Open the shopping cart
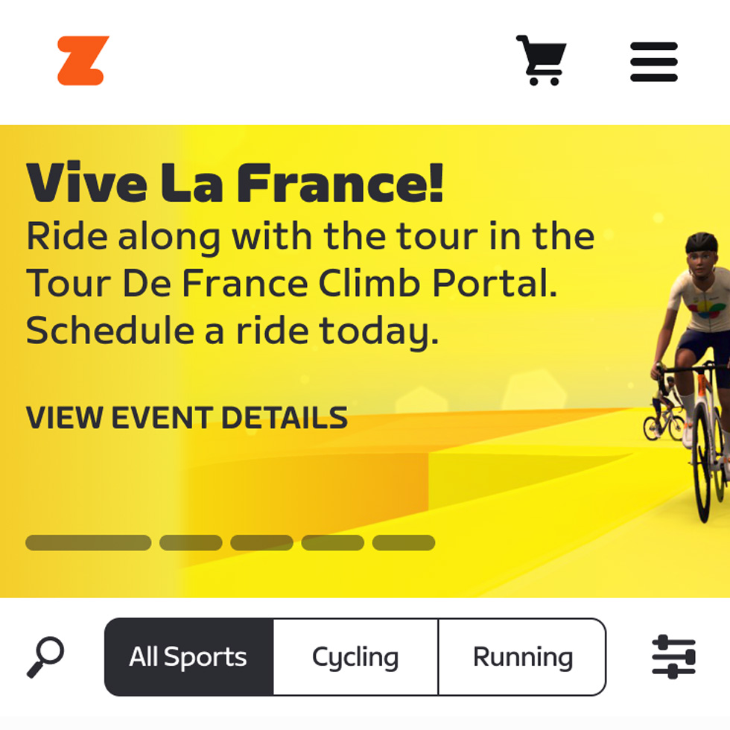Image resolution: width=730 pixels, height=730 pixels. pyautogui.click(x=541, y=60)
